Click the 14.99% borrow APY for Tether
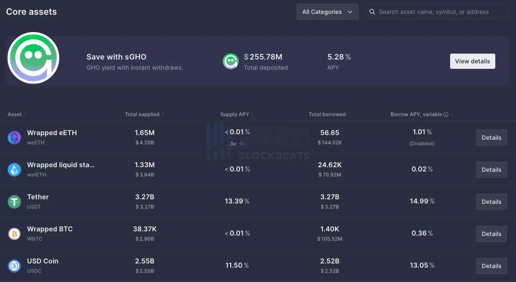This screenshot has width=516, height=282. [422, 201]
